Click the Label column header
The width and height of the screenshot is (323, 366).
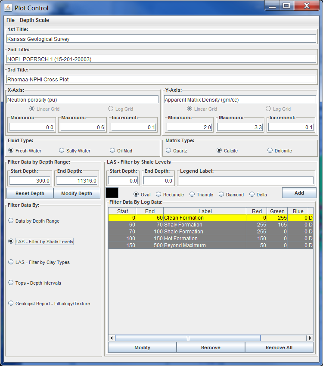pyautogui.click(x=205, y=211)
